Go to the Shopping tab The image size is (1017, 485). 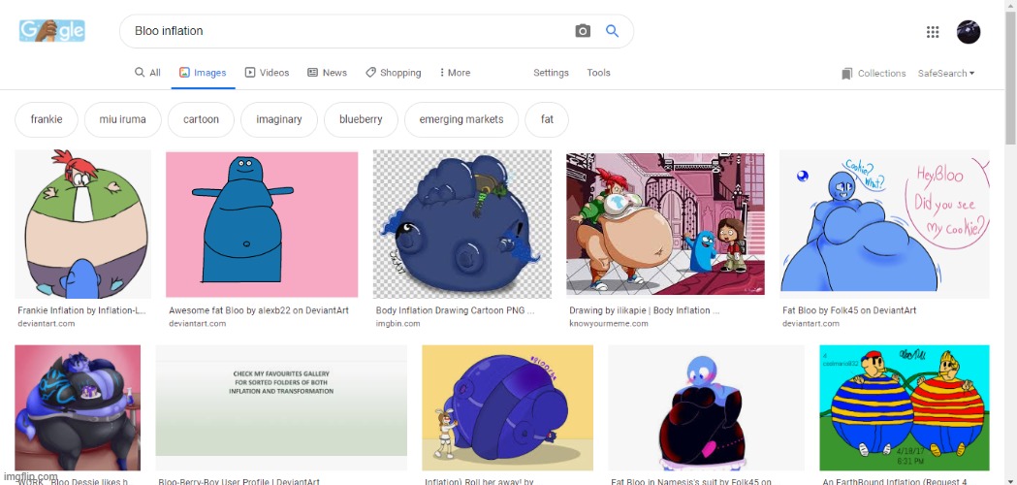393,73
